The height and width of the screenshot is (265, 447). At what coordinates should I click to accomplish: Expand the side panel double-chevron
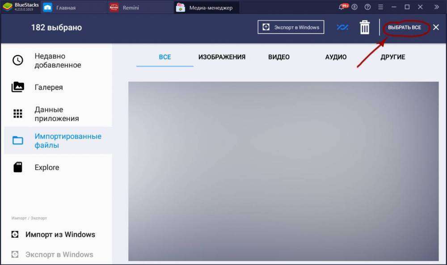[436, 7]
